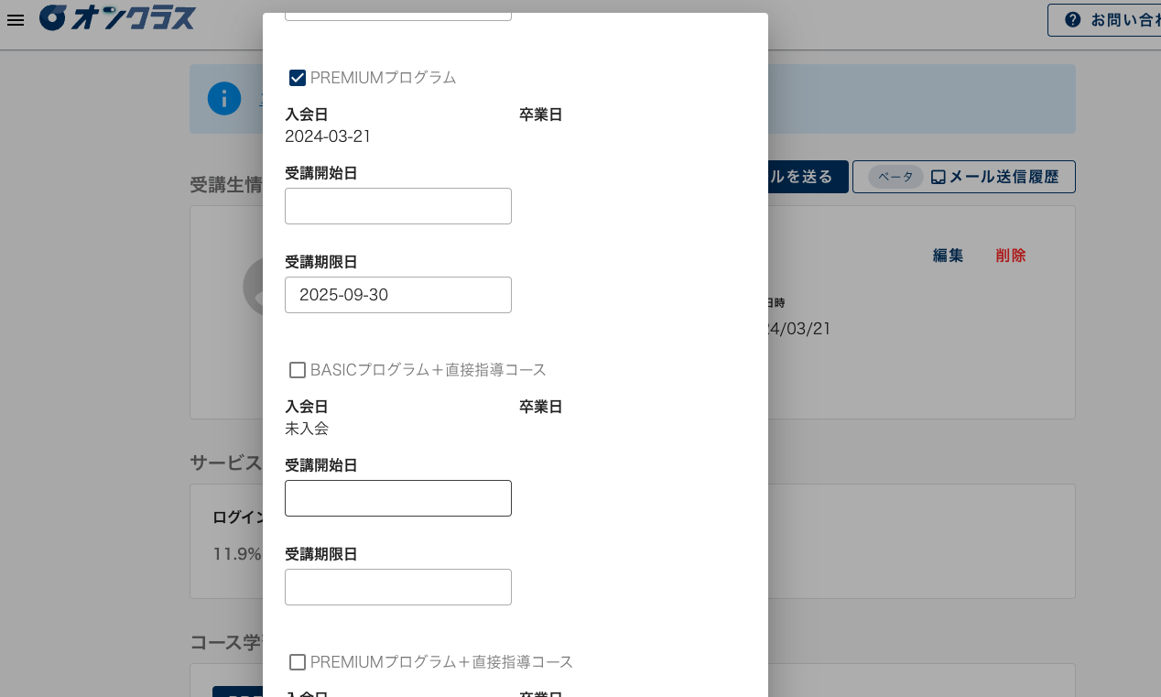Click the ベータ badge label
1161x697 pixels.
tap(895, 177)
